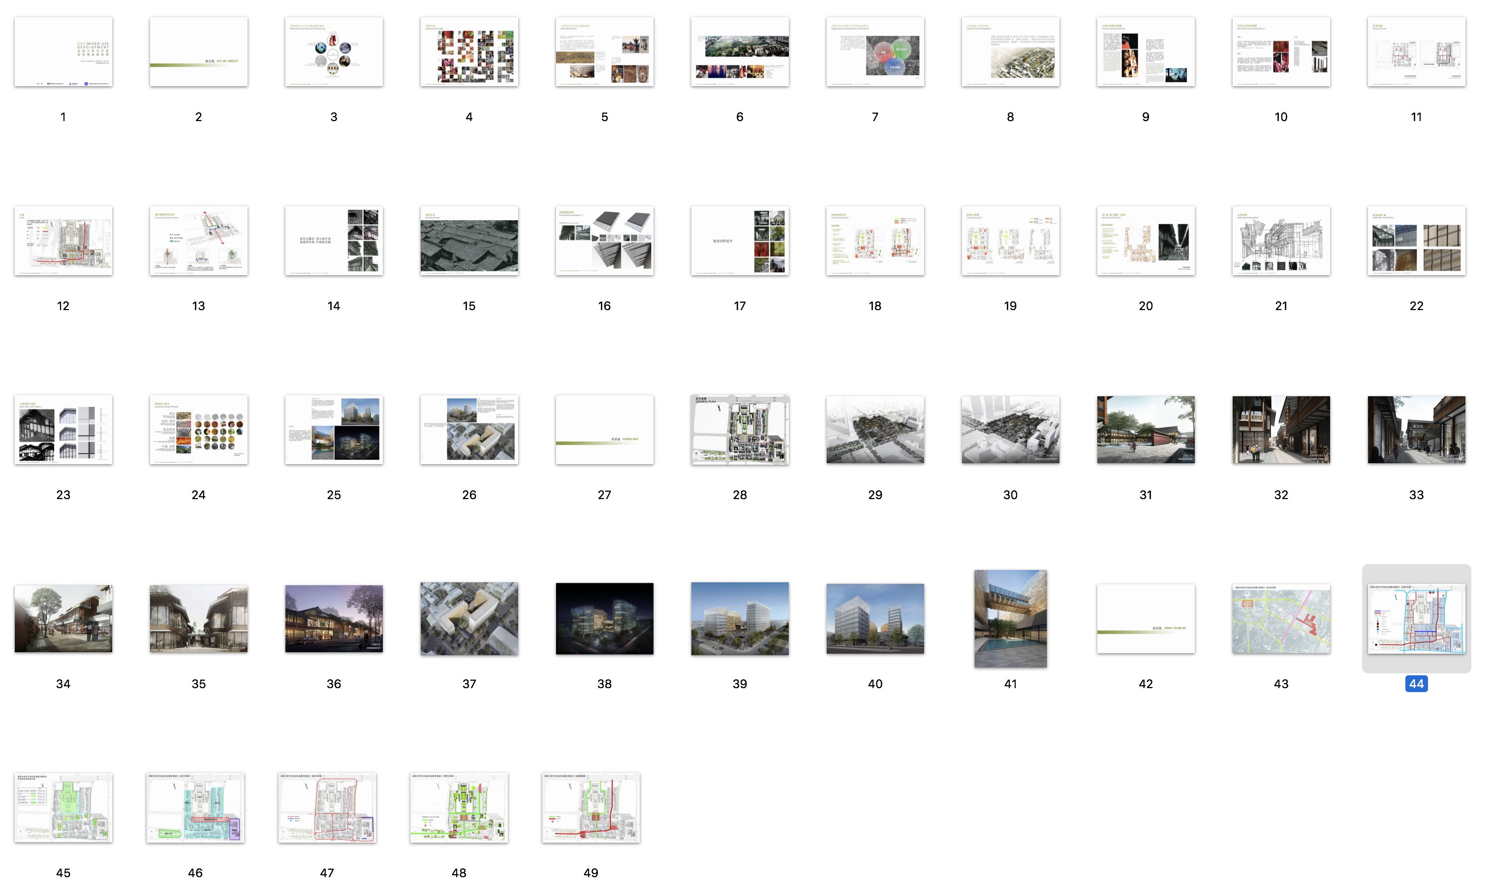Select page 6 aerial panorama thumbnail
Image resolution: width=1491 pixels, height=886 pixels.
click(x=740, y=51)
